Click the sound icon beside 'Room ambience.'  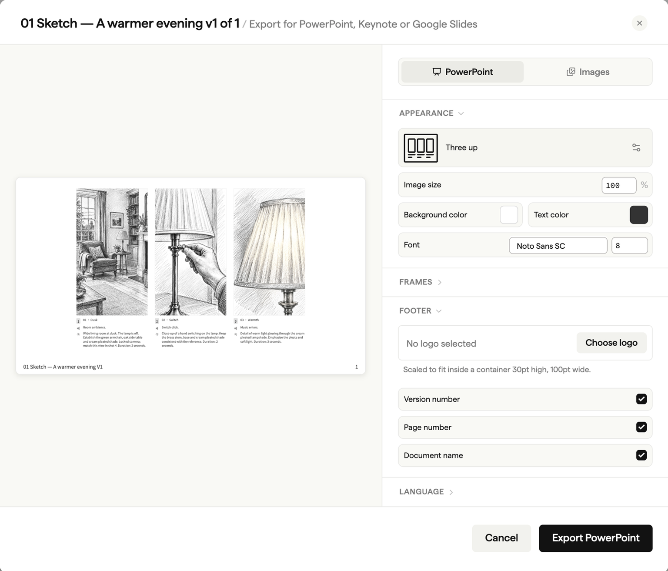[x=79, y=328]
